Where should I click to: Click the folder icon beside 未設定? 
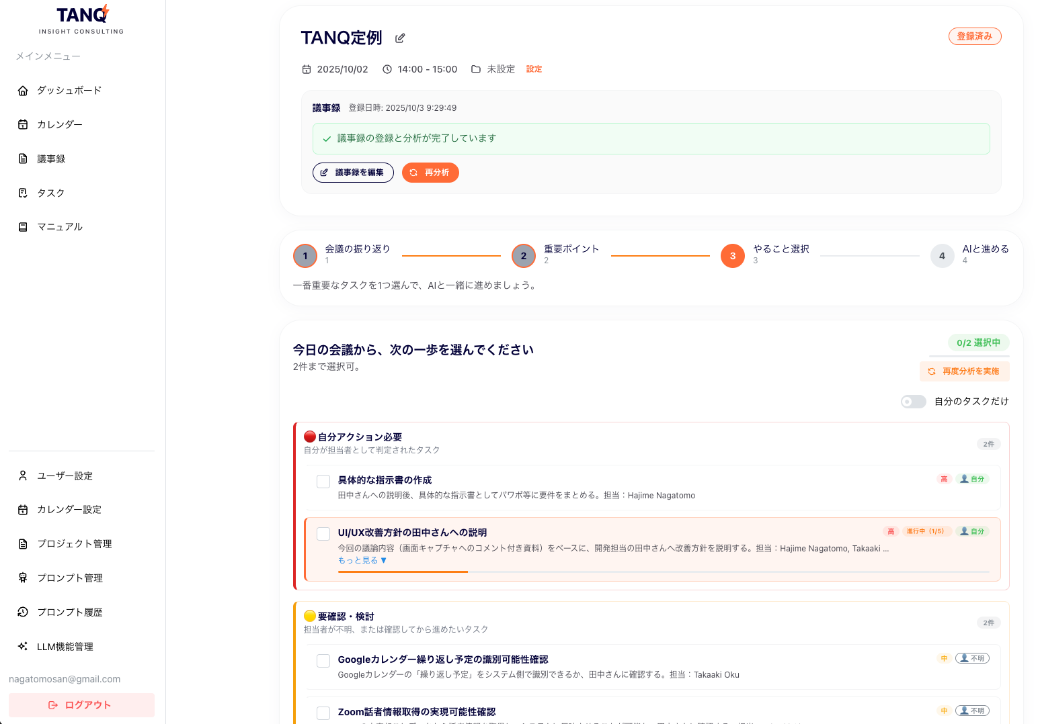476,69
